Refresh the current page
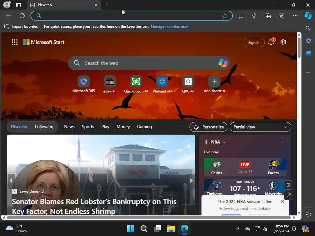The image size is (315, 236). click(22, 16)
